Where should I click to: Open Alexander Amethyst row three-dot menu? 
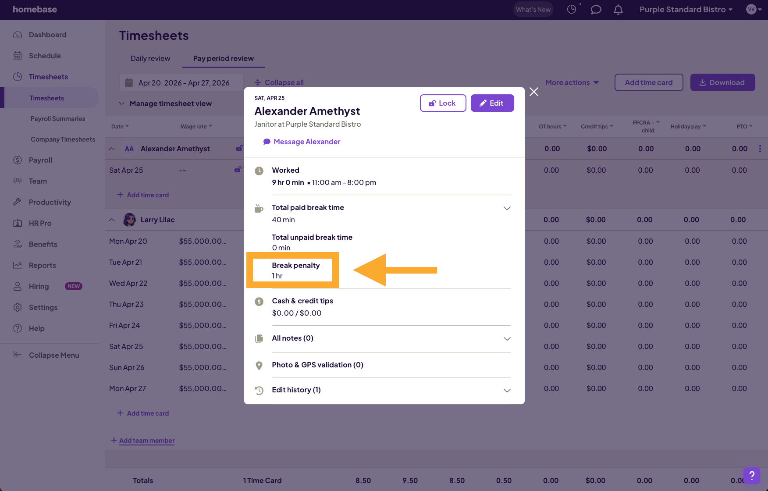click(760, 149)
